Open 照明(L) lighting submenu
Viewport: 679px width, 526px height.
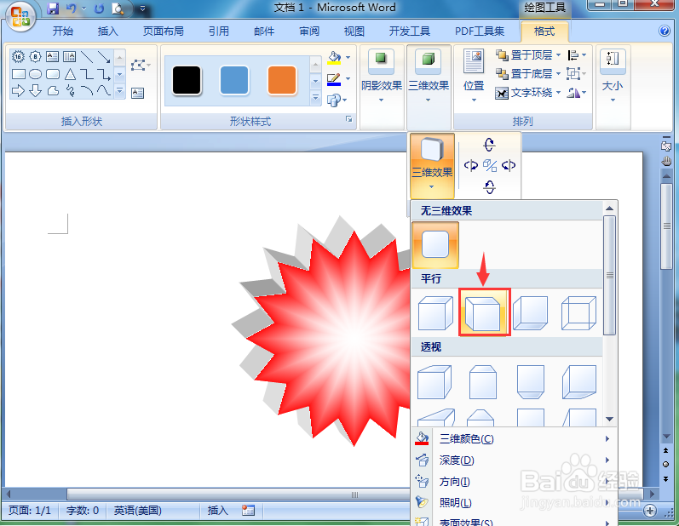[513, 502]
